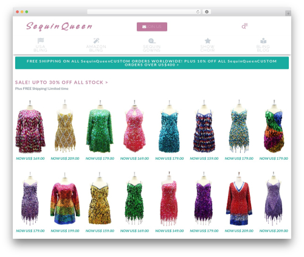This screenshot has width=304, height=257.
Task: View the one-shoulder hot pink dress
Action: coord(169,199)
